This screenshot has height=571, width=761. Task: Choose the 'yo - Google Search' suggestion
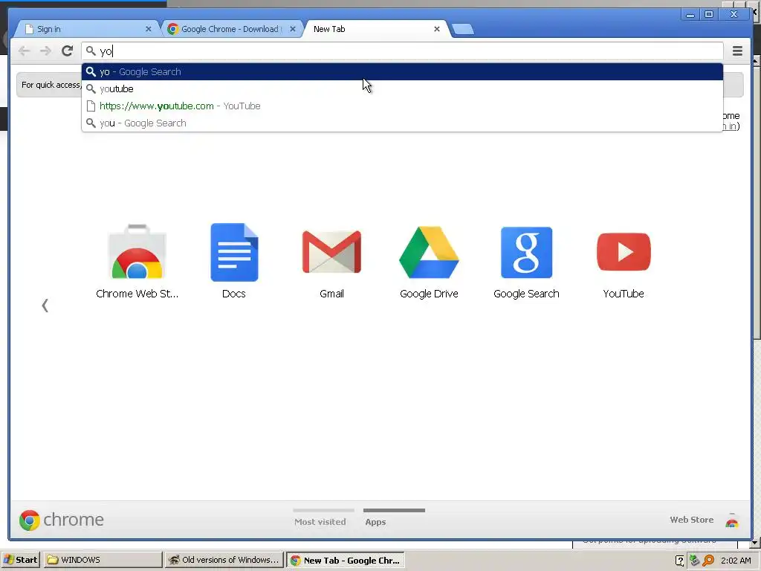pos(402,72)
